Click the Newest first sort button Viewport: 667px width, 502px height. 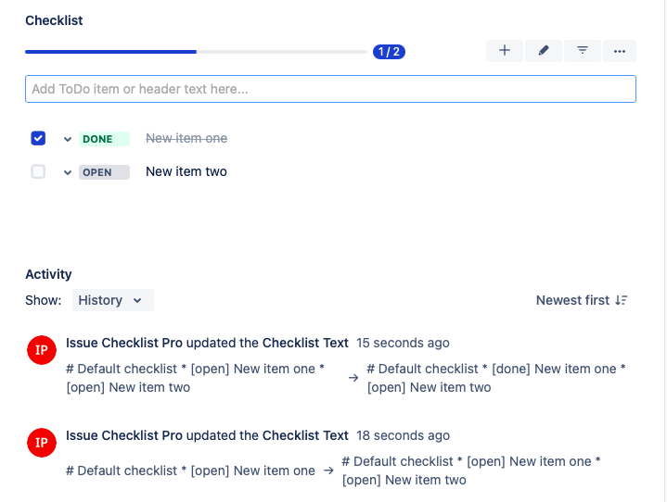click(572, 300)
